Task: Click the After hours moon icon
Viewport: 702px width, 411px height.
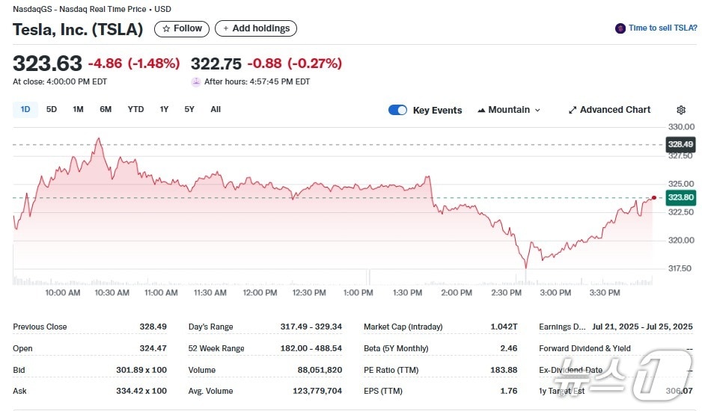Action: coord(196,81)
